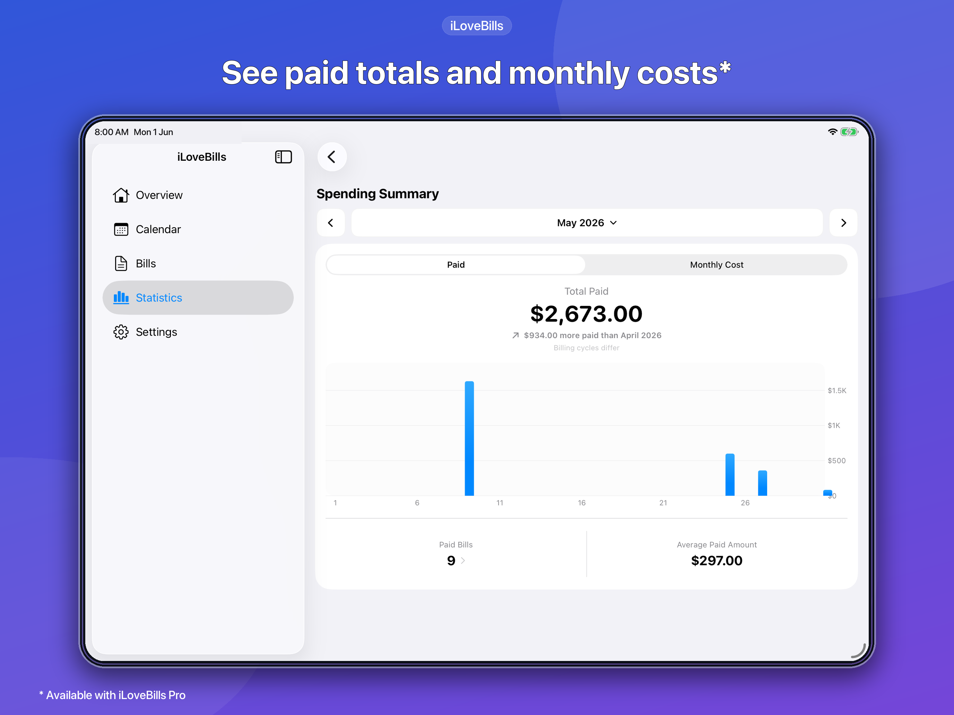Click the Statistics bar chart icon
The image size is (954, 715).
[121, 297]
